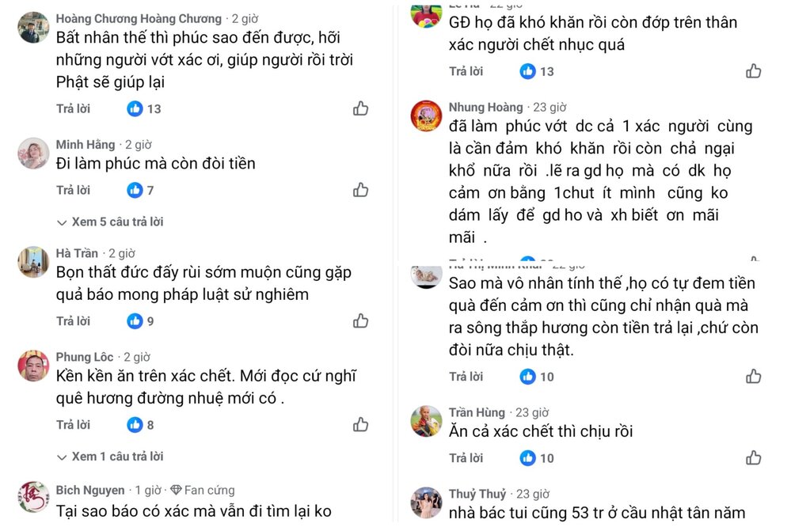Toggle like on the comment ending 'nhục quá'

[x=753, y=71]
